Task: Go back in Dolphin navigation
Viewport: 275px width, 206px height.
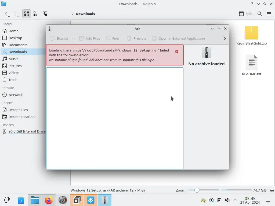Action: pos(6,14)
